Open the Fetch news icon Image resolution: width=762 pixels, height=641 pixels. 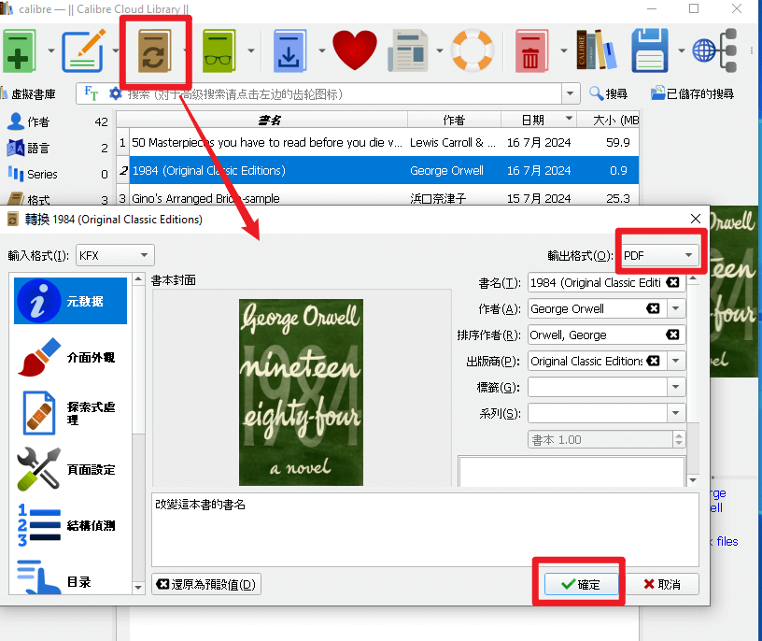pos(408,50)
